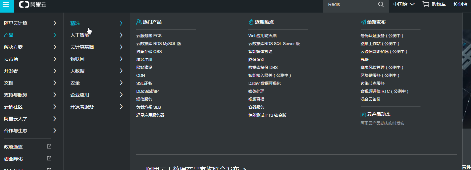Screen dimensions: 471x170
Task: Open 区块链服务（公测中）link
Action: click(x=380, y=76)
